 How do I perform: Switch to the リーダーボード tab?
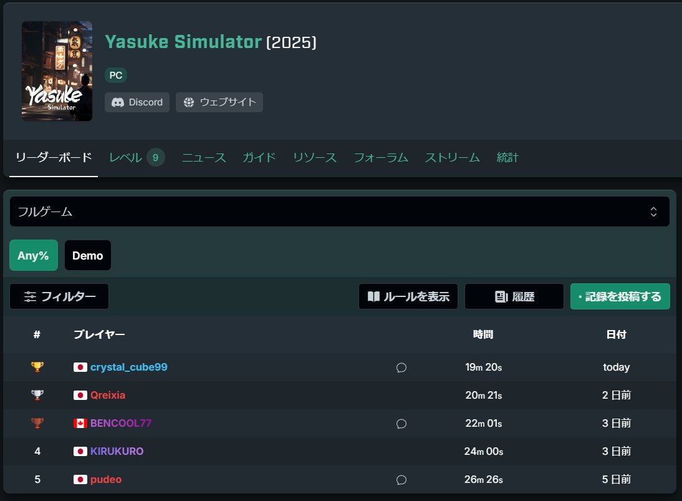pos(54,157)
